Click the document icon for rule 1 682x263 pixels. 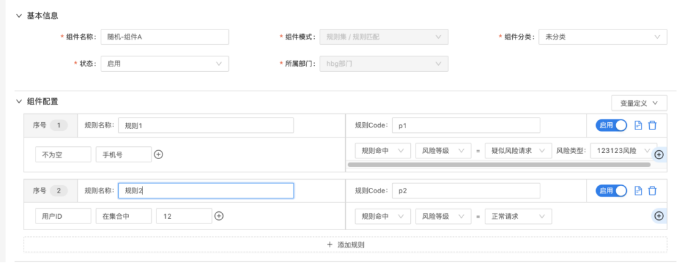coord(638,125)
